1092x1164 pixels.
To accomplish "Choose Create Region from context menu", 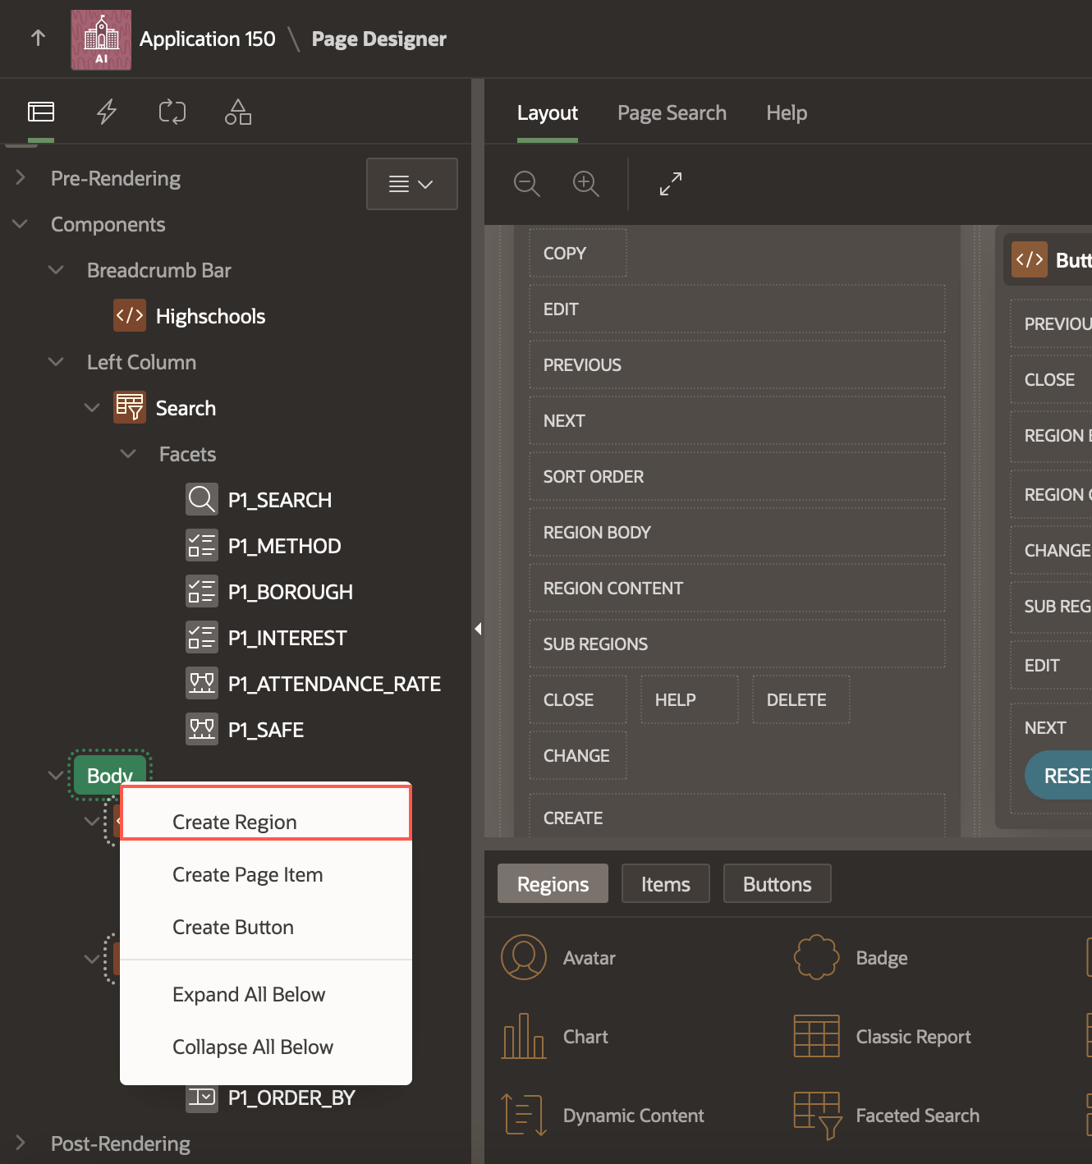I will point(235,822).
